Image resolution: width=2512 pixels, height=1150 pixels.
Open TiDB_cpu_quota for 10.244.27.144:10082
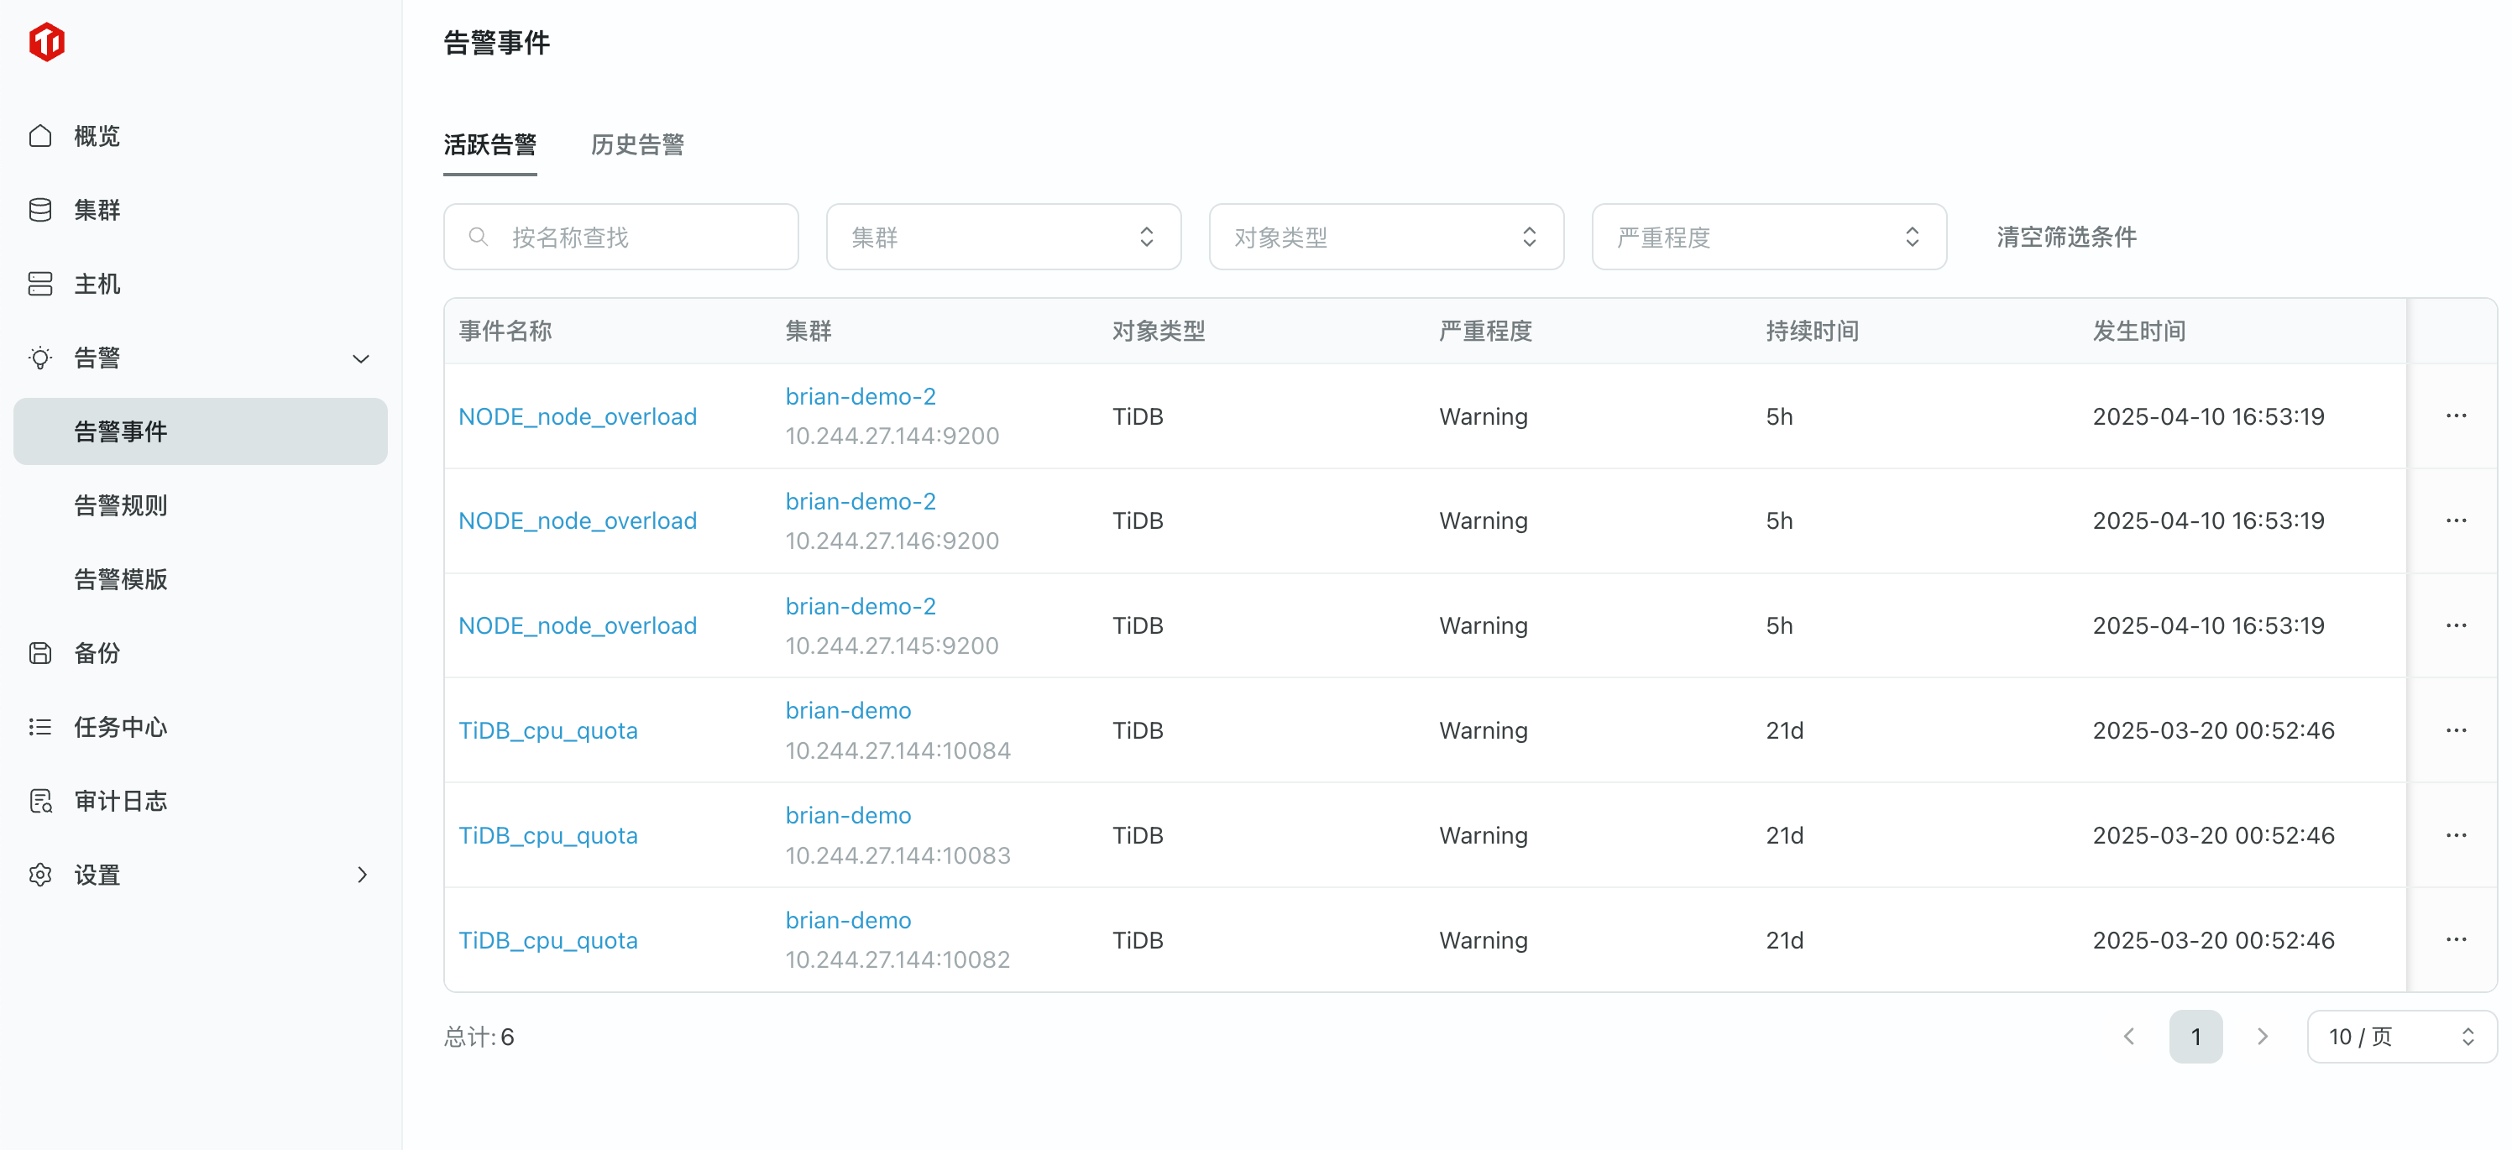[548, 939]
